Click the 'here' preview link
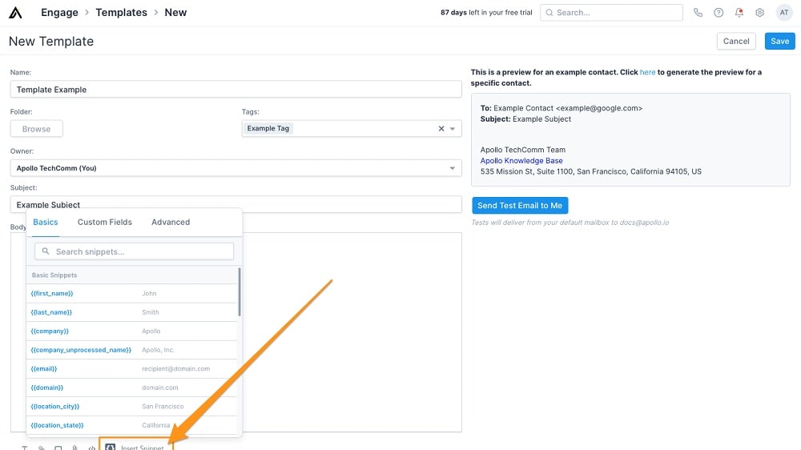Viewport: 801px width, 450px height. point(647,72)
